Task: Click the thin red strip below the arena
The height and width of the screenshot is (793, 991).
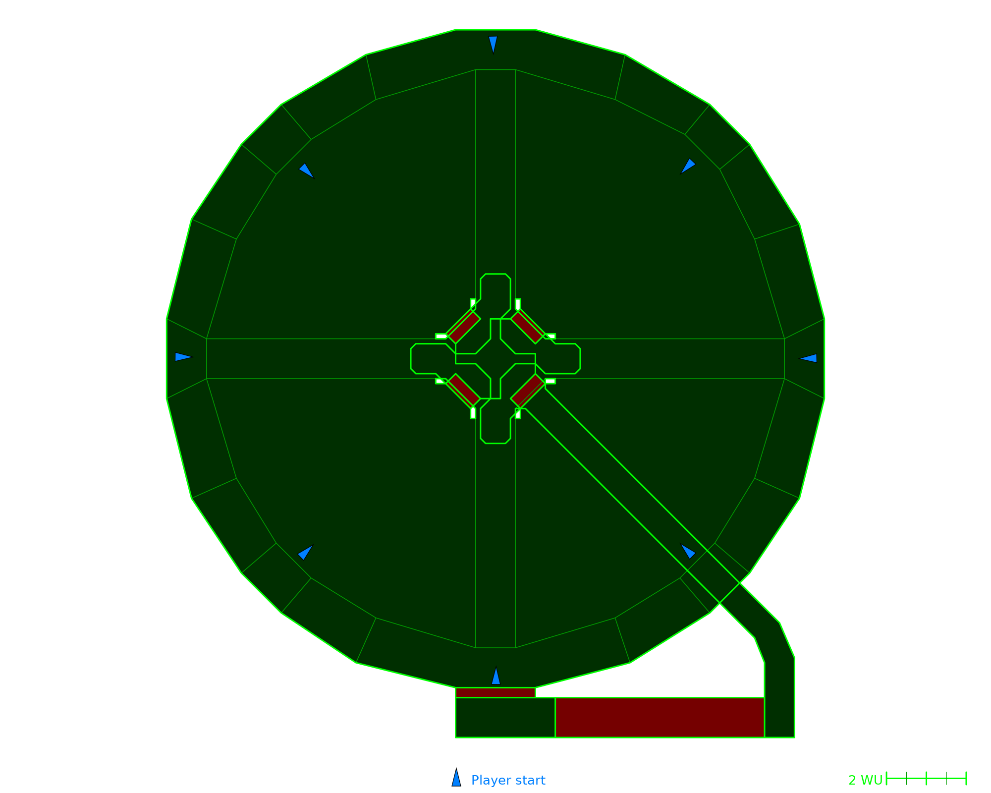Action: [x=495, y=692]
